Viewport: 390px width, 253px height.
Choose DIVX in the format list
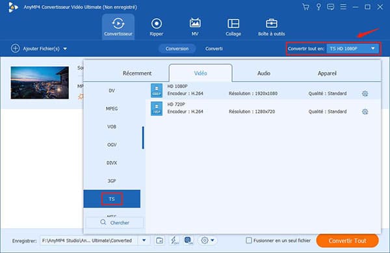click(x=112, y=163)
